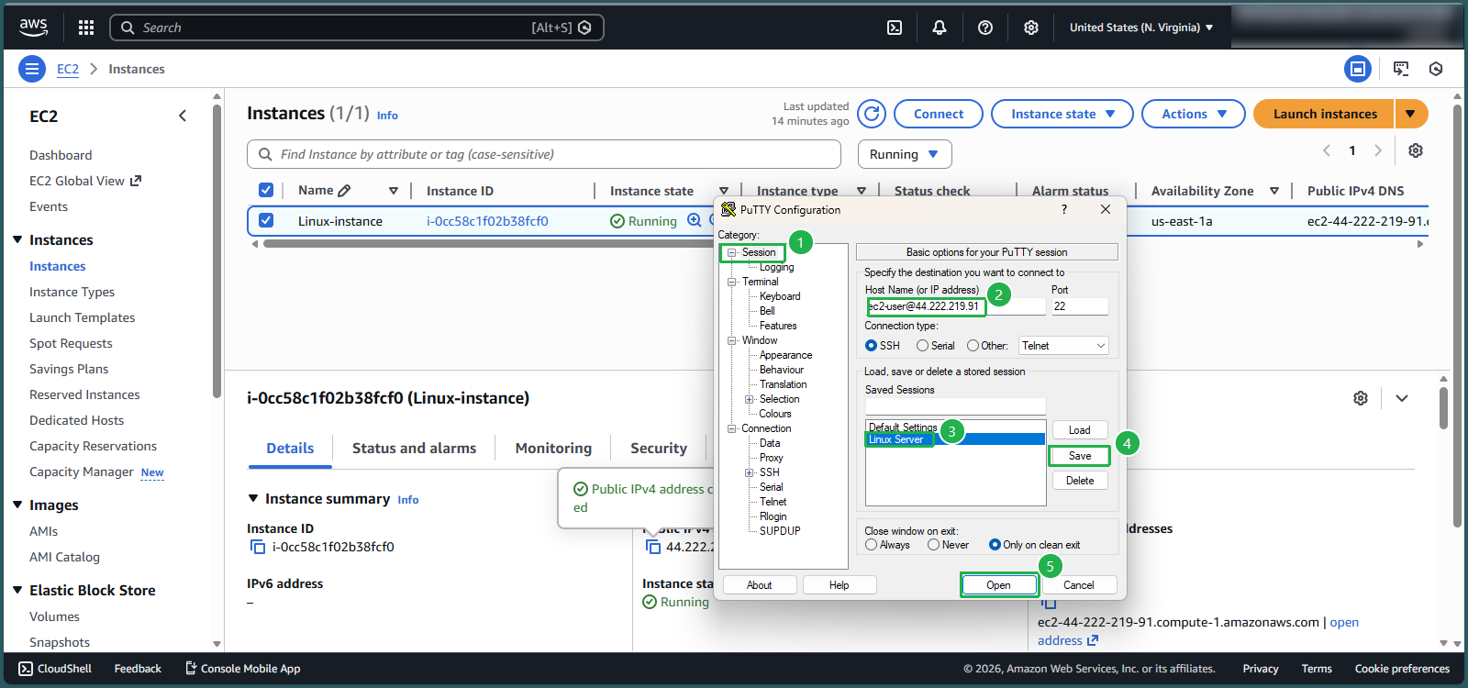
Task: Toggle the hamburger navigation menu
Action: point(32,69)
